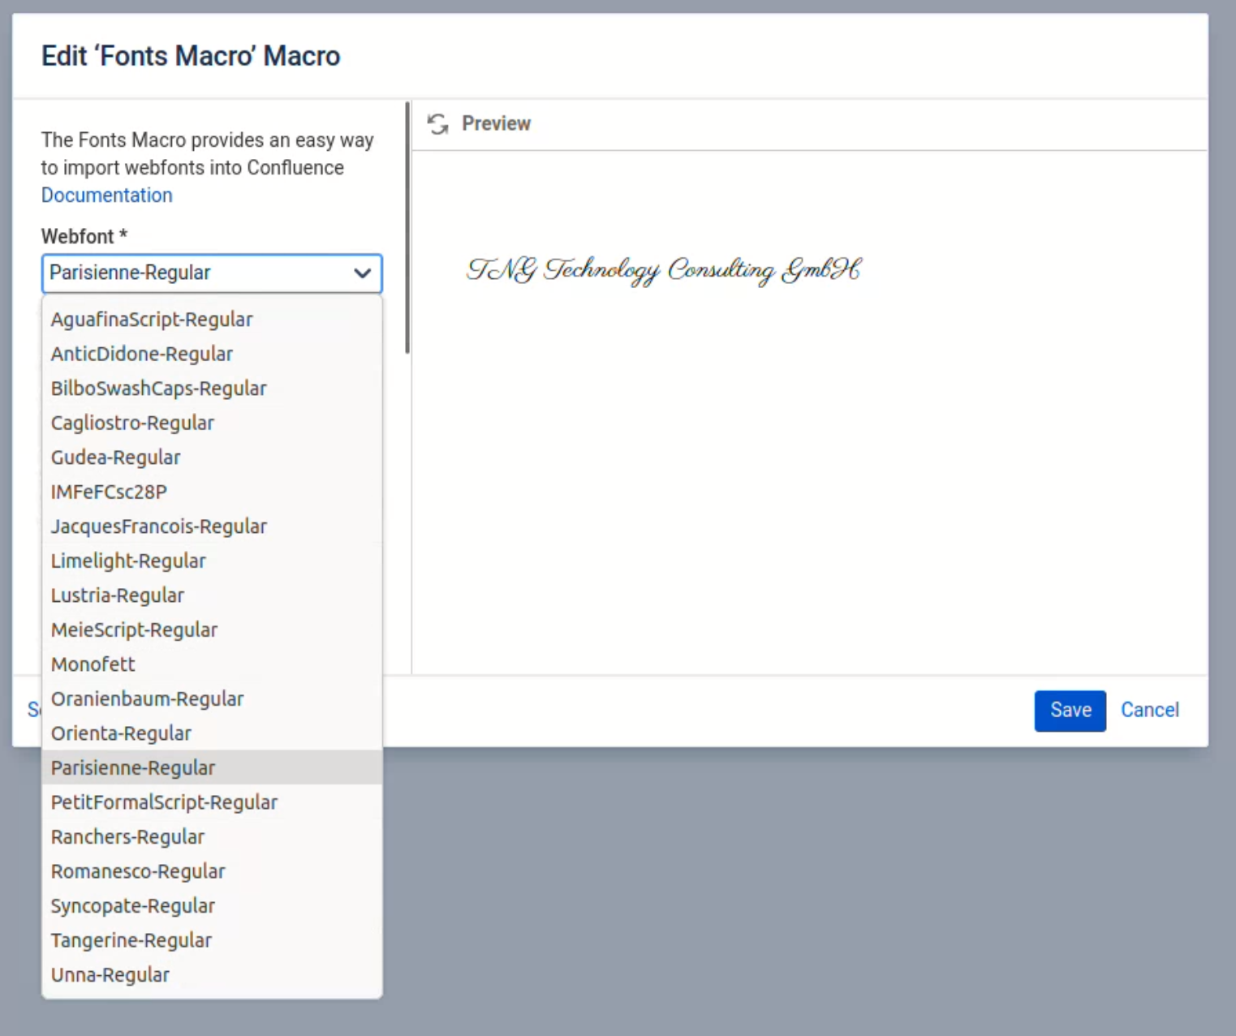Open the Fonts Macro Documentation link
Image resolution: width=1236 pixels, height=1036 pixels.
106,195
